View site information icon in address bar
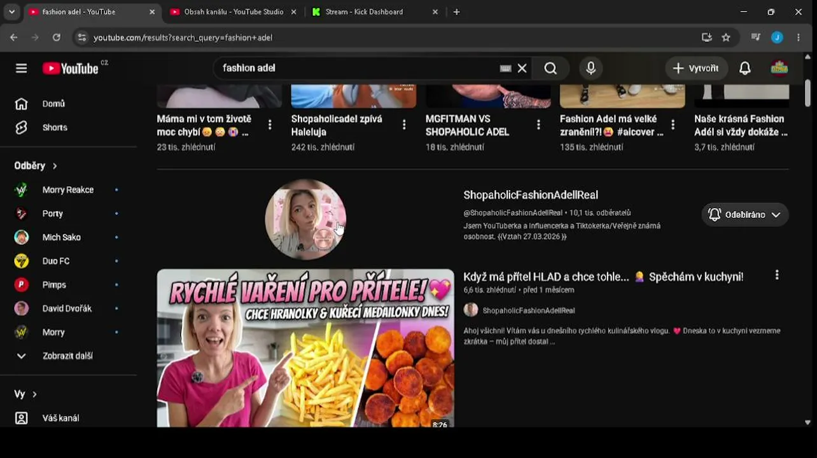 pyautogui.click(x=81, y=38)
